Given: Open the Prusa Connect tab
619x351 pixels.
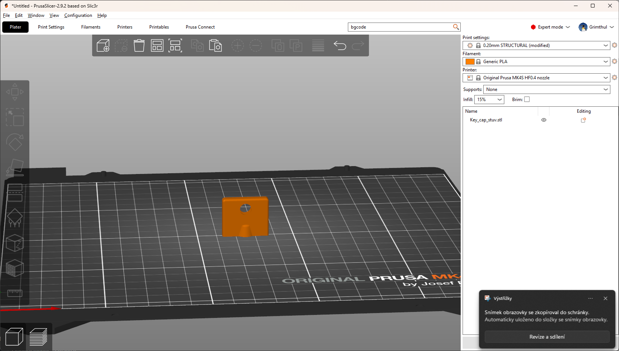Looking at the screenshot, I should coord(200,27).
